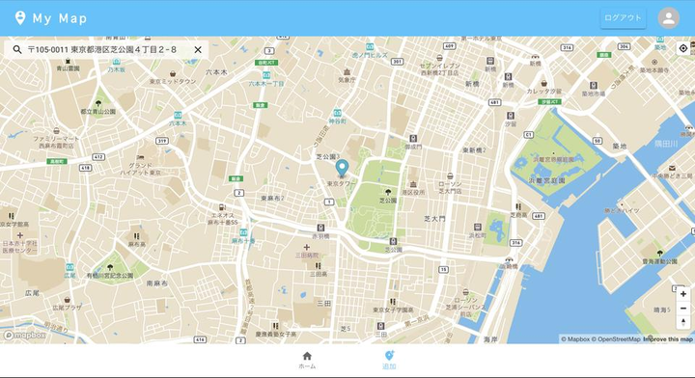Viewport: 695px width, 378px height.
Task: Switch to the ホーム tab
Action: click(x=307, y=361)
